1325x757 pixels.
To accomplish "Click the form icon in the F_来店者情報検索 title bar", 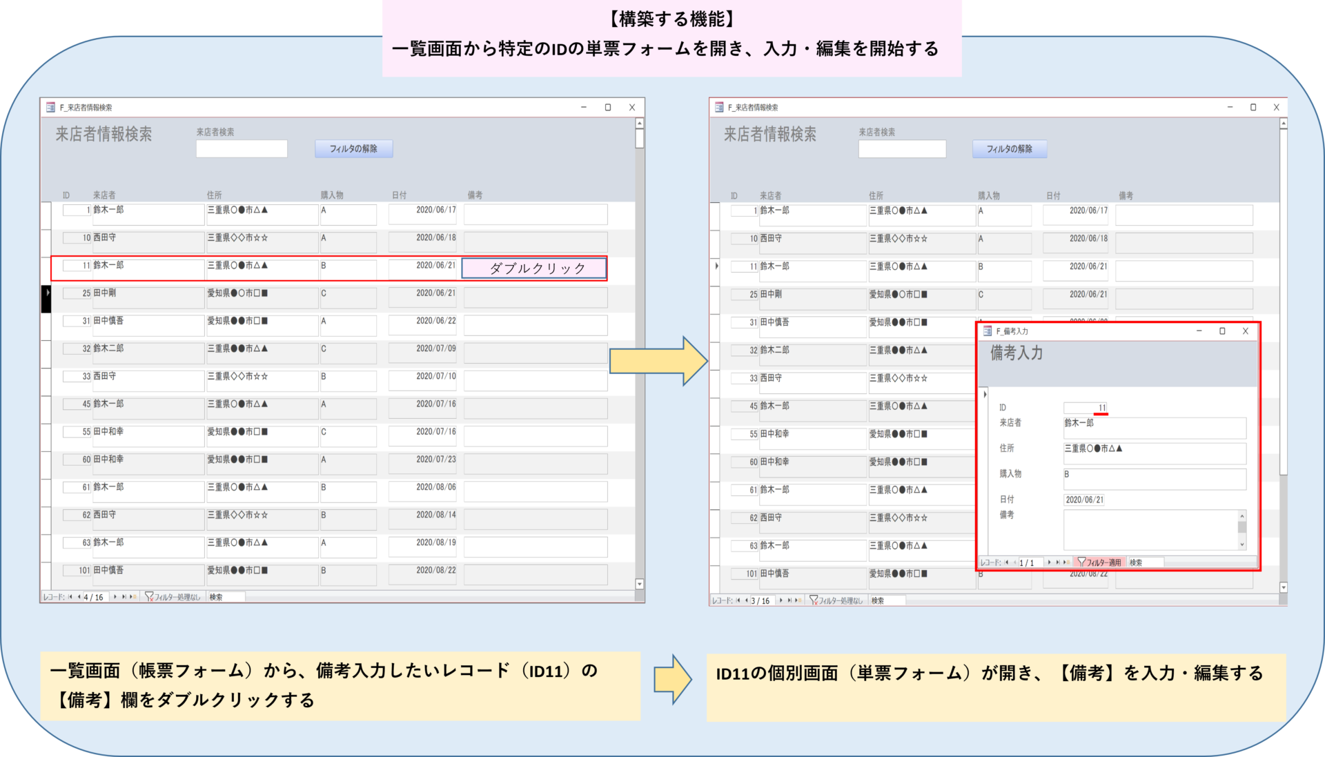I will (51, 108).
